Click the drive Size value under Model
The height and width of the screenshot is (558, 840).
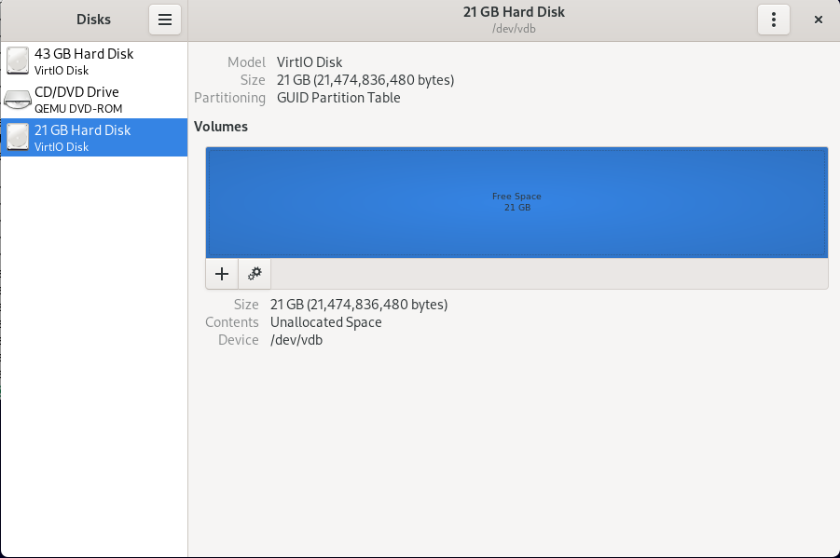point(365,80)
